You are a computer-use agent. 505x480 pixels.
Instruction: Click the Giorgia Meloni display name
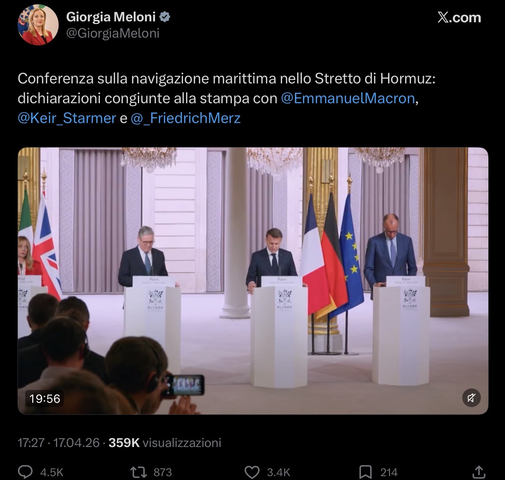111,17
